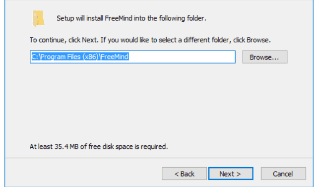
Task: Proceed with the Next > button
Action: pyautogui.click(x=231, y=174)
